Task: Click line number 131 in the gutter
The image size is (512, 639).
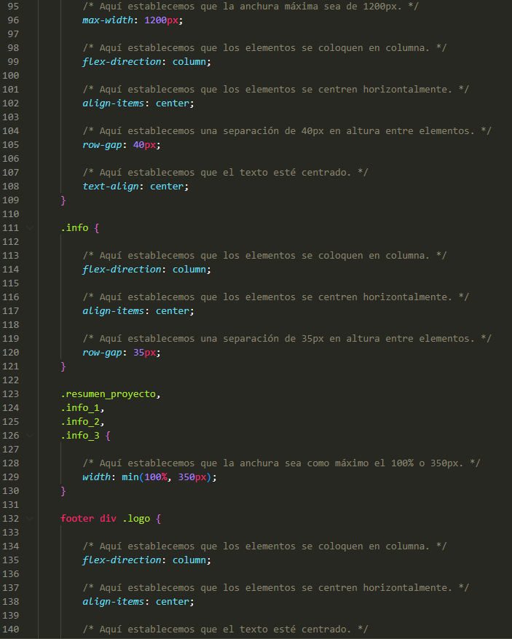Action: coord(11,505)
